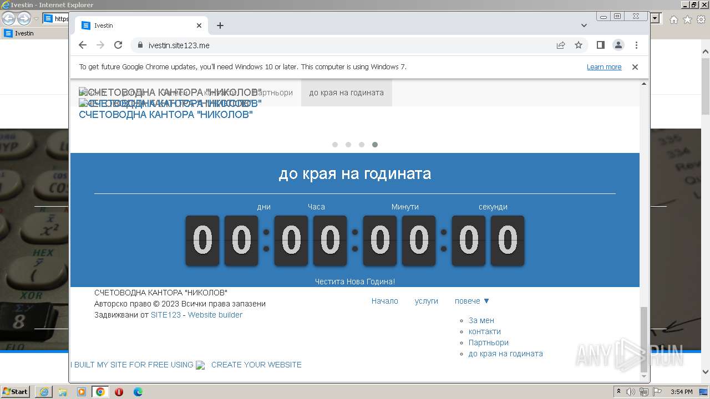The height and width of the screenshot is (399, 710).
Task: Open the file explorer taskbar icon
Action: pyautogui.click(x=63, y=392)
